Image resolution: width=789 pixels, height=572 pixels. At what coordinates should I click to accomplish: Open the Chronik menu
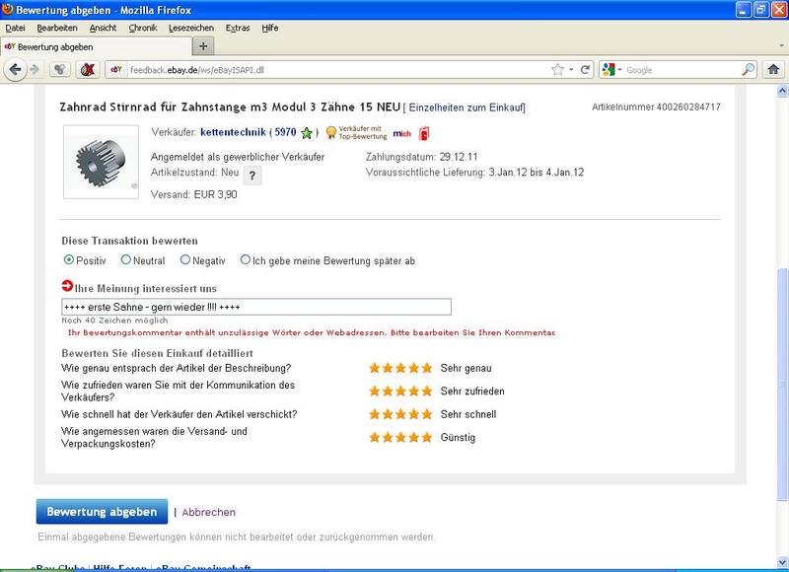143,29
